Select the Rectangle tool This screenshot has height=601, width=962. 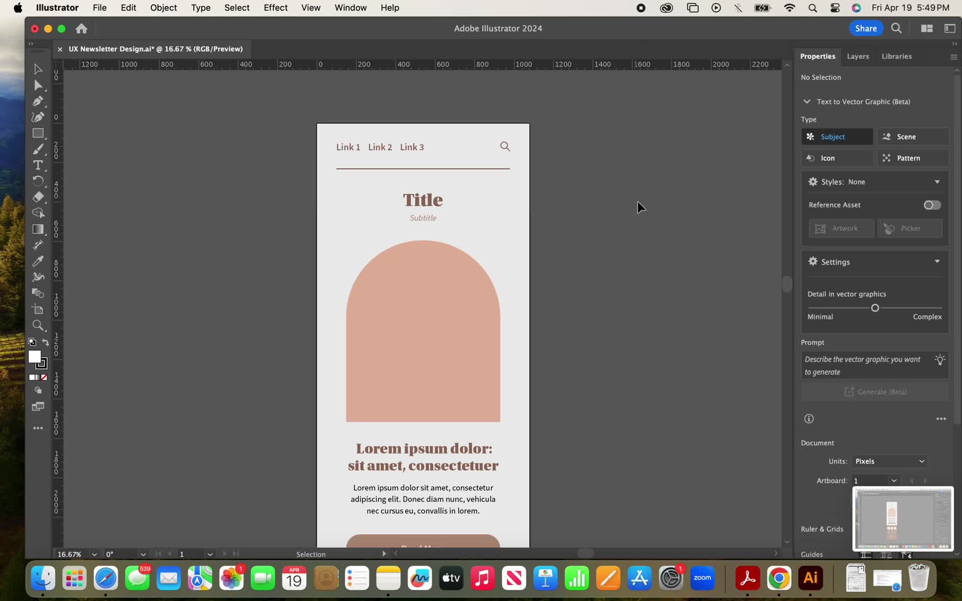[38, 133]
